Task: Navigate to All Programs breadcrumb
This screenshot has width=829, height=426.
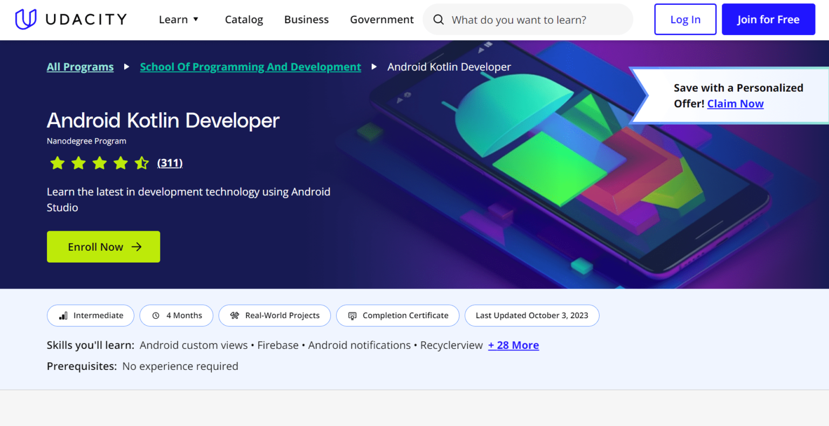Action: 80,67
